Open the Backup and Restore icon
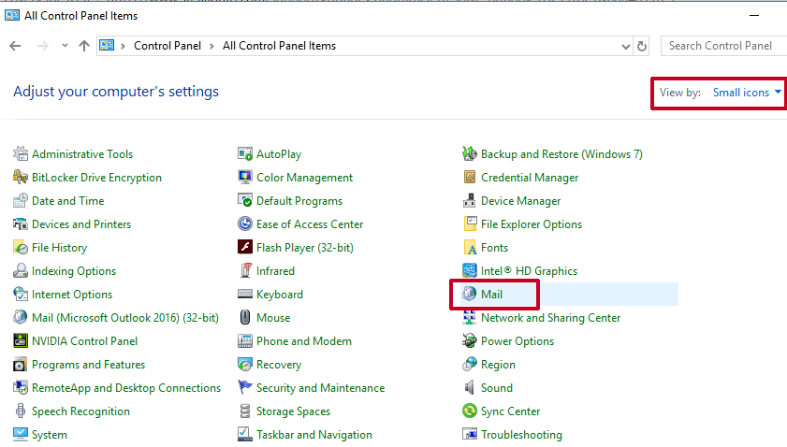This screenshot has width=787, height=447. [469, 153]
